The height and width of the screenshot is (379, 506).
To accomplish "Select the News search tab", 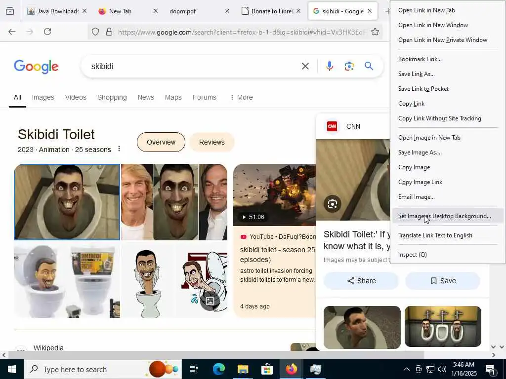I will (x=146, y=97).
